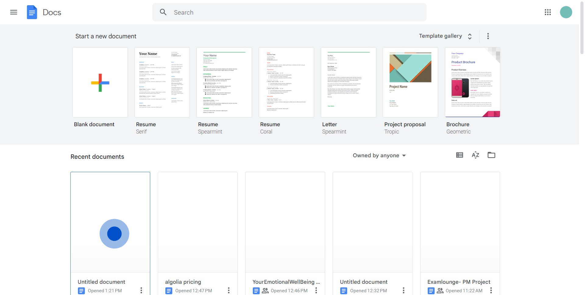Click doc icon of Untitled document opened 1:21 PM

pos(81,291)
